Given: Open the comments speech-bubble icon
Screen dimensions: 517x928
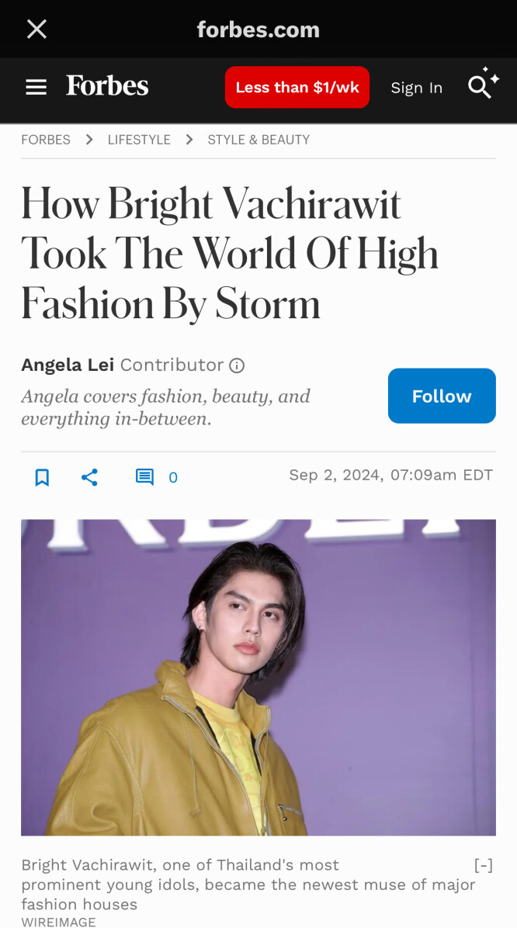Looking at the screenshot, I should pos(144,477).
